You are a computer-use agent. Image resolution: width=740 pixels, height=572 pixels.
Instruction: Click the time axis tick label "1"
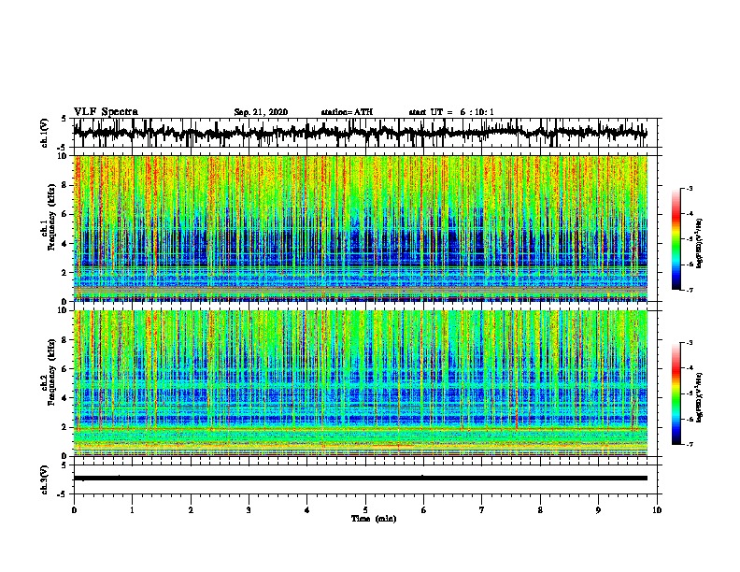click(x=133, y=510)
